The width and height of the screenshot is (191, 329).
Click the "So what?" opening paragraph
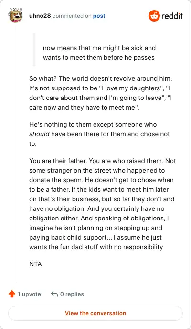point(101,93)
